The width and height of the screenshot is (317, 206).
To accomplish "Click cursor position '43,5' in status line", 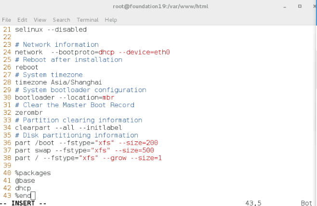I will pos(253,203).
